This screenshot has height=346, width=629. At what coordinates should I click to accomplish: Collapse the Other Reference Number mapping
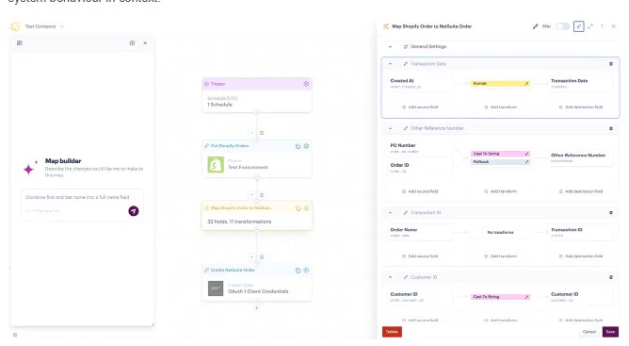[x=390, y=128]
